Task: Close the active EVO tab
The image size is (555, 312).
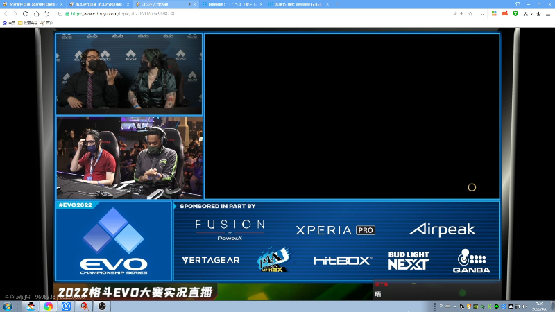Action: (x=194, y=4)
